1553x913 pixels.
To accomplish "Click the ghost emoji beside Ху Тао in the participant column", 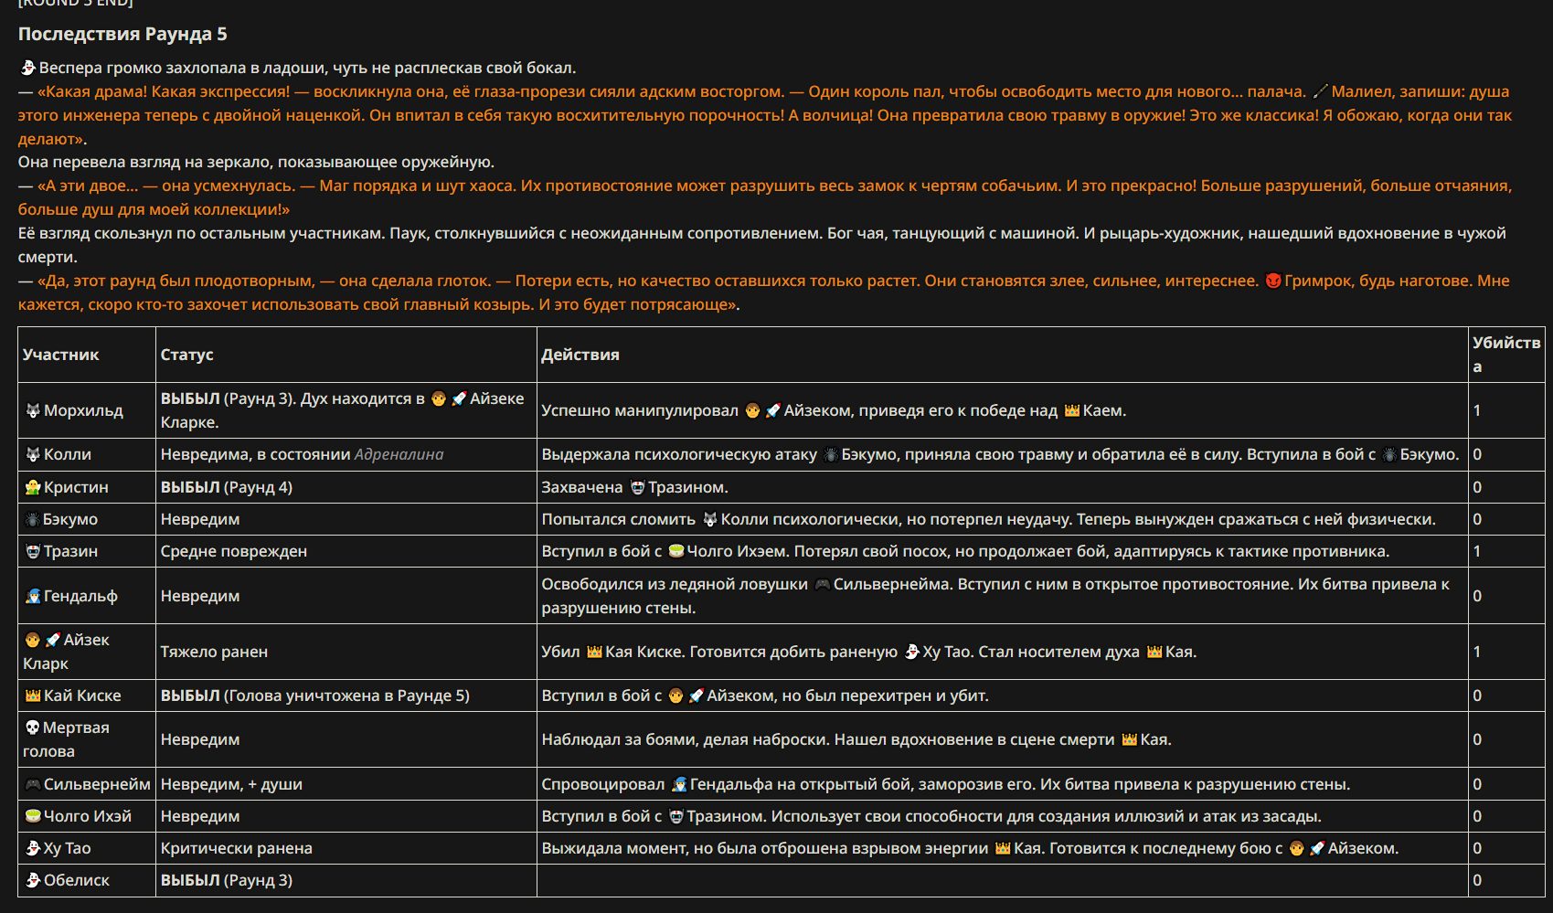I will [33, 849].
